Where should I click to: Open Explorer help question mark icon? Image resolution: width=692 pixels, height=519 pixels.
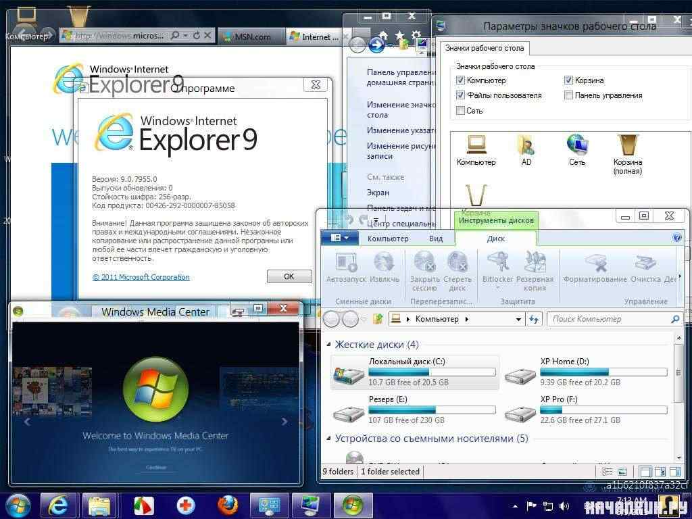tap(677, 238)
